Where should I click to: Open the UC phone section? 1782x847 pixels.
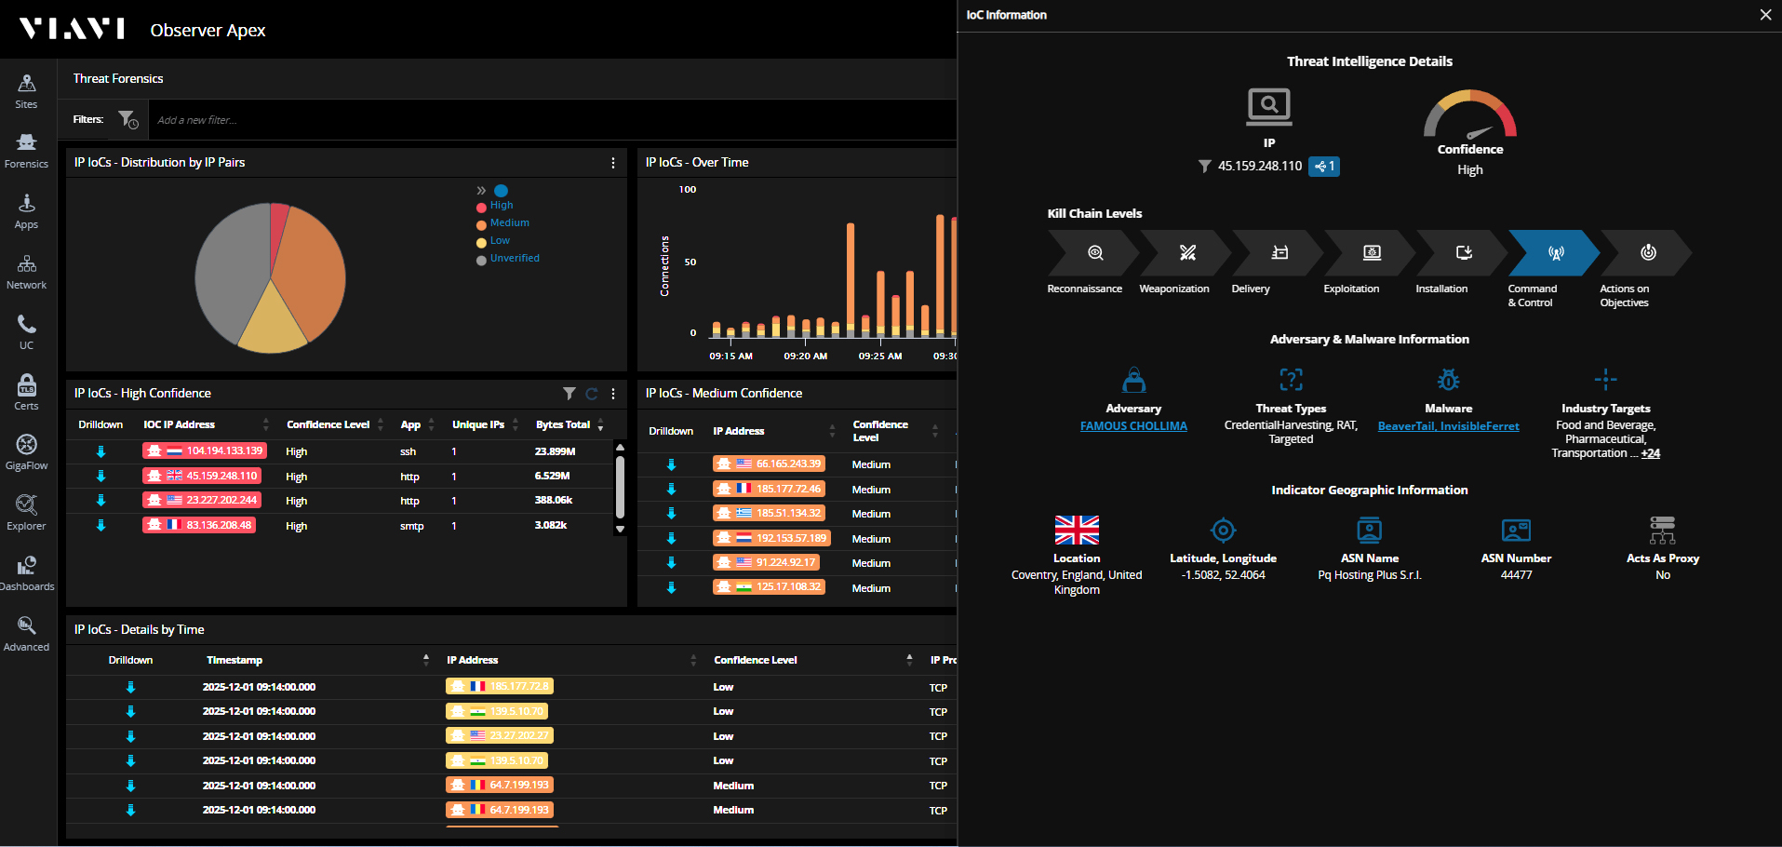coord(26,332)
